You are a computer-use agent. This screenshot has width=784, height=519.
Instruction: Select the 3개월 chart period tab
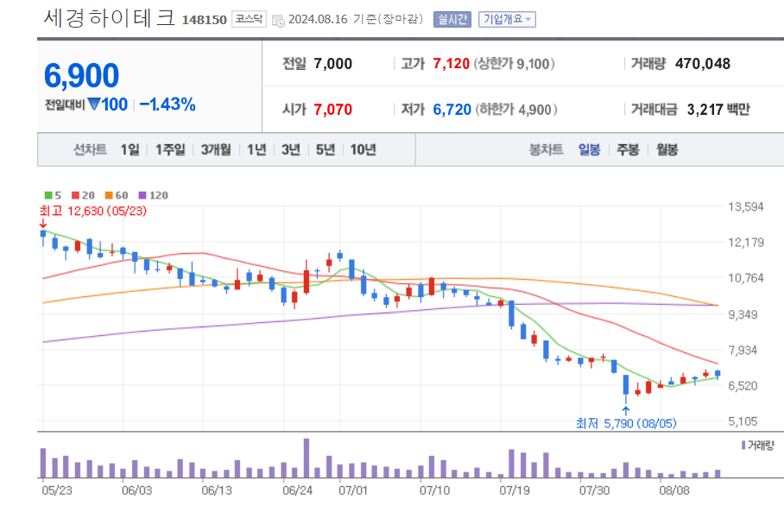215,149
